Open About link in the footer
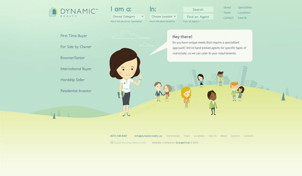The image size is (302, 176). 224,136
